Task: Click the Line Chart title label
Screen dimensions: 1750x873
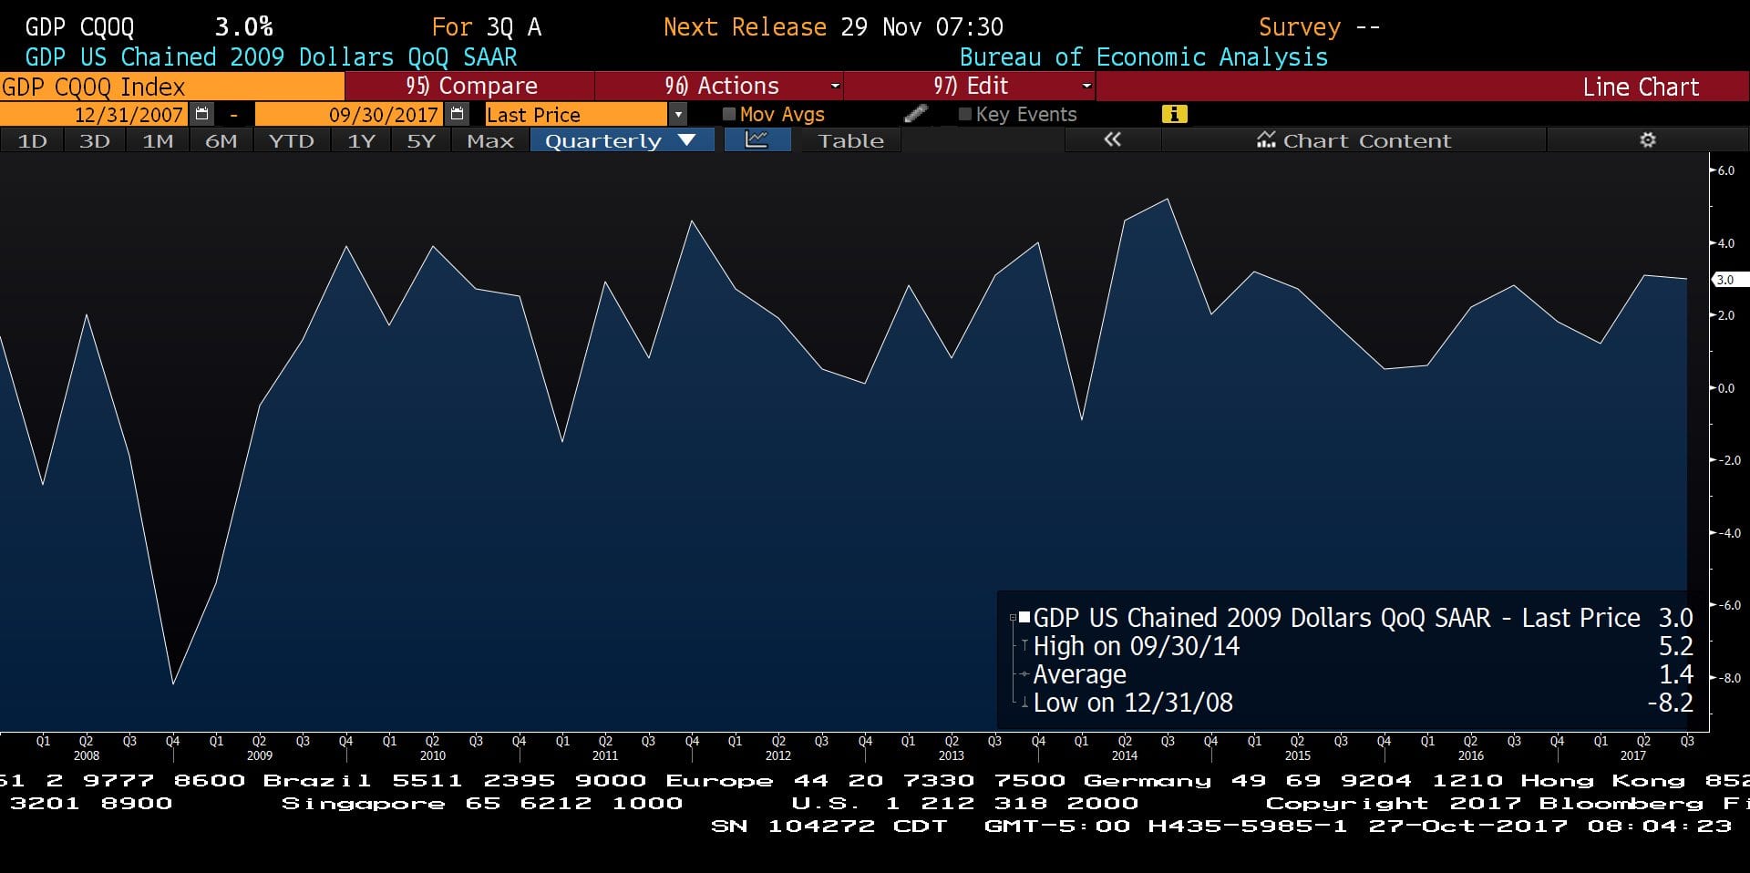Action: tap(1641, 87)
